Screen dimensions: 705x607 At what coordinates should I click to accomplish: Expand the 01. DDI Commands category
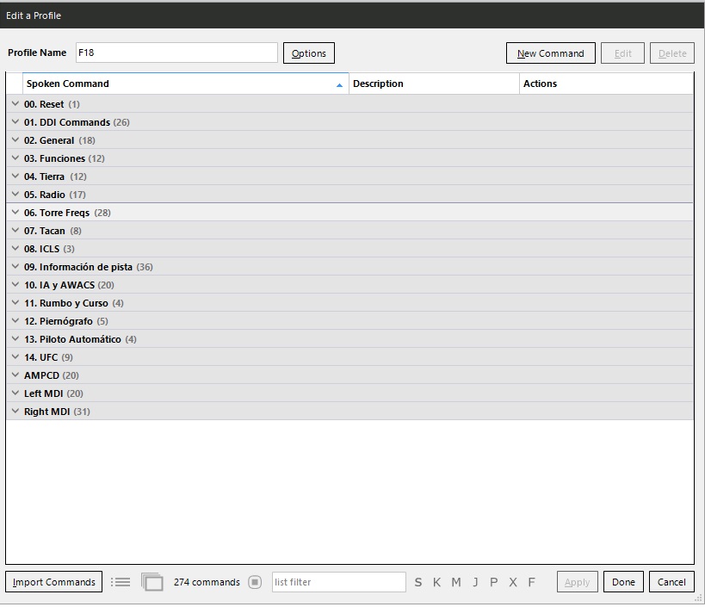15,122
